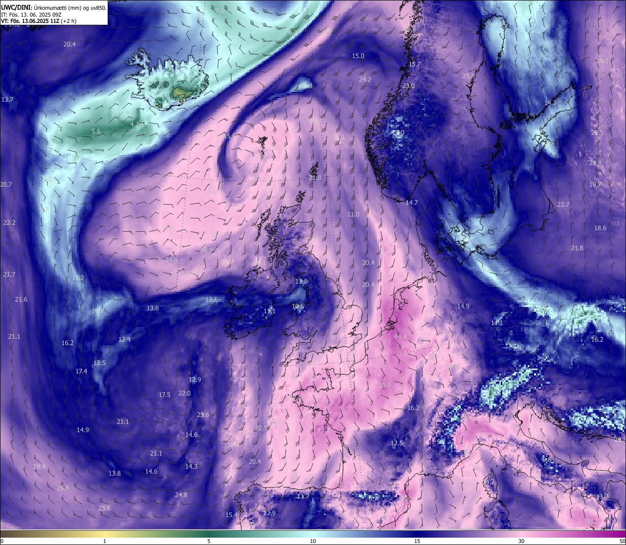This screenshot has height=545, width=626.
Task: Click the 11.7 value over northern Spain
Action: click(x=303, y=496)
